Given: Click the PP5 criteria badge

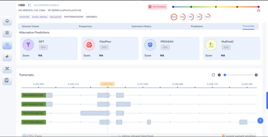Looking at the screenshot, I should 199,17.
